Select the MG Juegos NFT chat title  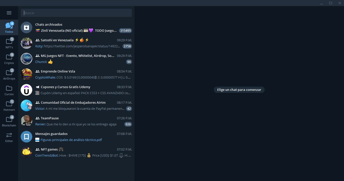pyautogui.click(x=78, y=56)
